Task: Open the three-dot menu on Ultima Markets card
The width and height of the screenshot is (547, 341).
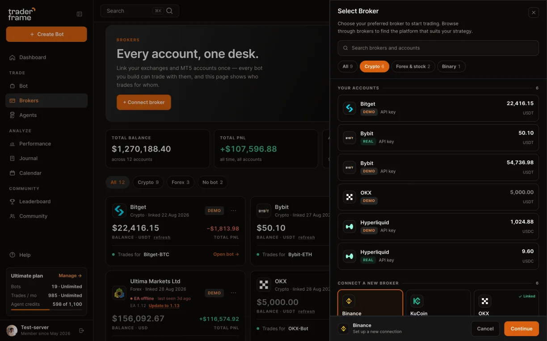Action: click(233, 293)
